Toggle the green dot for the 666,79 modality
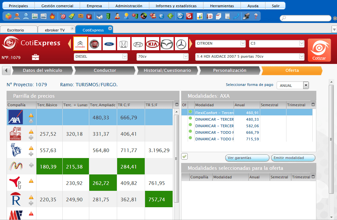Image resolution: width=337 pixels, height=220 pixels. (190, 131)
